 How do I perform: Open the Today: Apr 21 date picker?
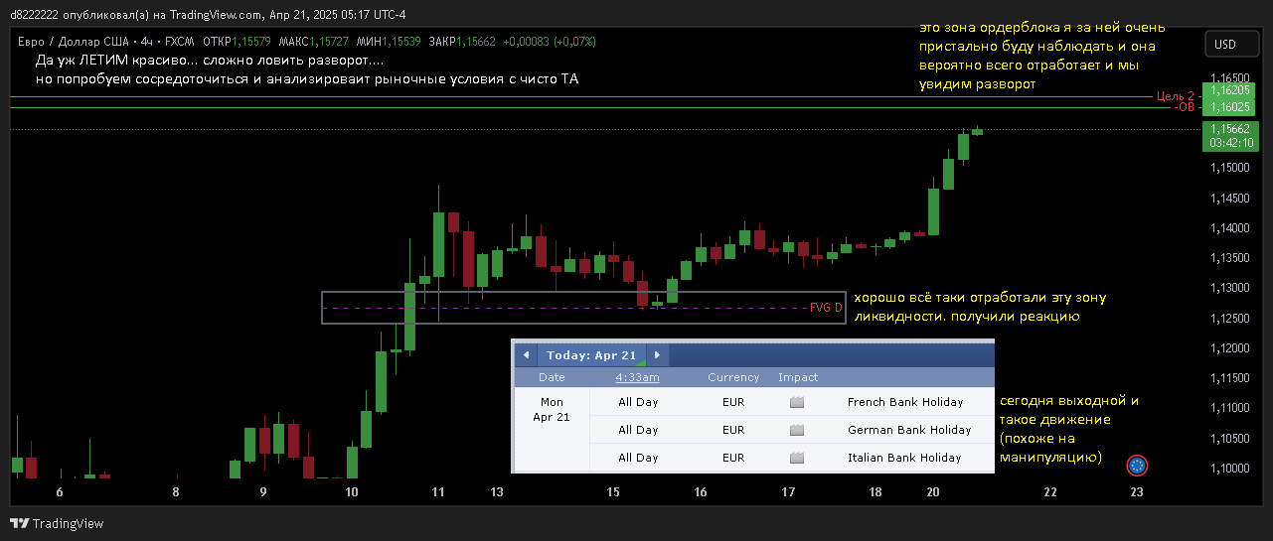pyautogui.click(x=591, y=355)
